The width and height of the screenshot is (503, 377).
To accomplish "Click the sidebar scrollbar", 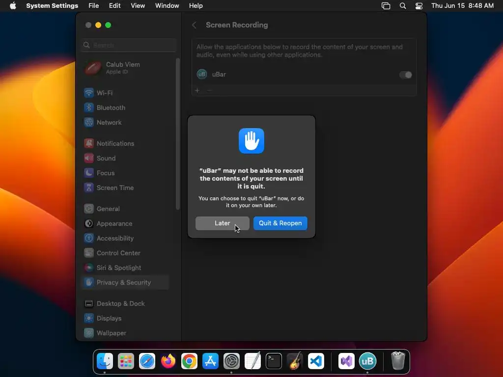I will [x=178, y=134].
